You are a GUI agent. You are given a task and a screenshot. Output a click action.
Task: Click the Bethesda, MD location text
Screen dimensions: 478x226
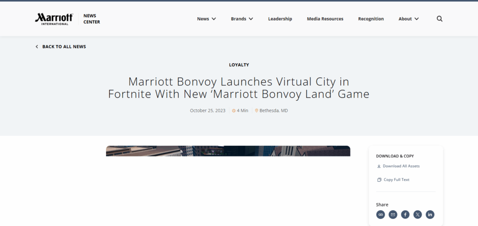point(274,111)
